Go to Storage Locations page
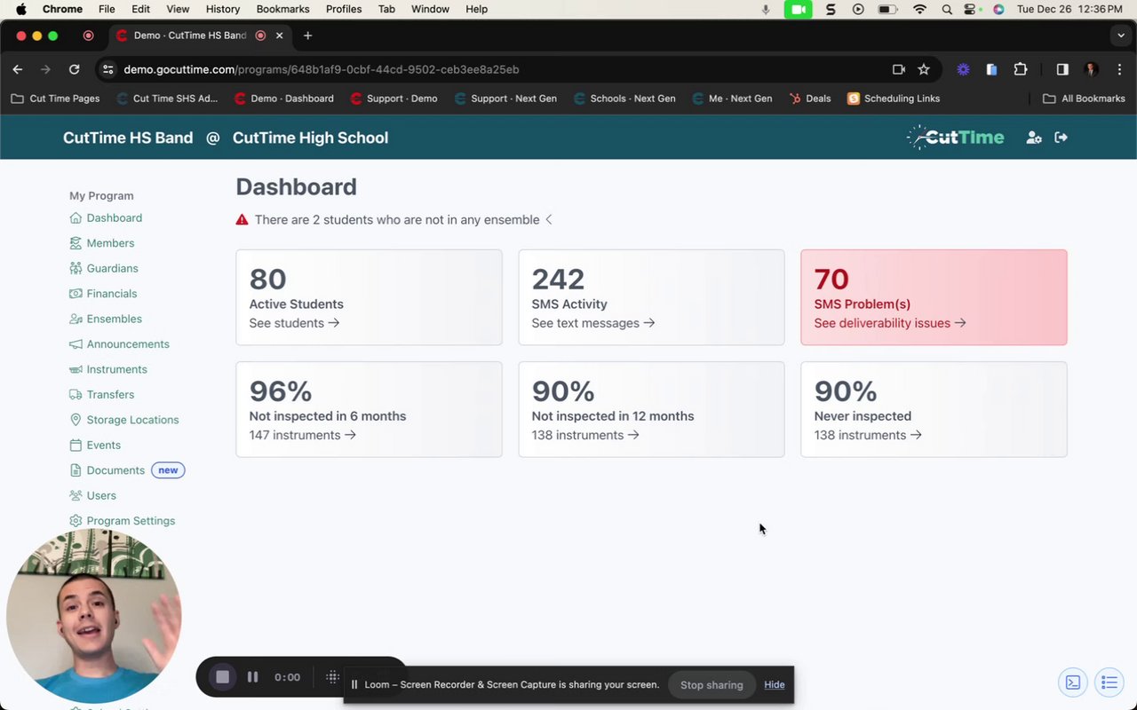 [x=132, y=420]
